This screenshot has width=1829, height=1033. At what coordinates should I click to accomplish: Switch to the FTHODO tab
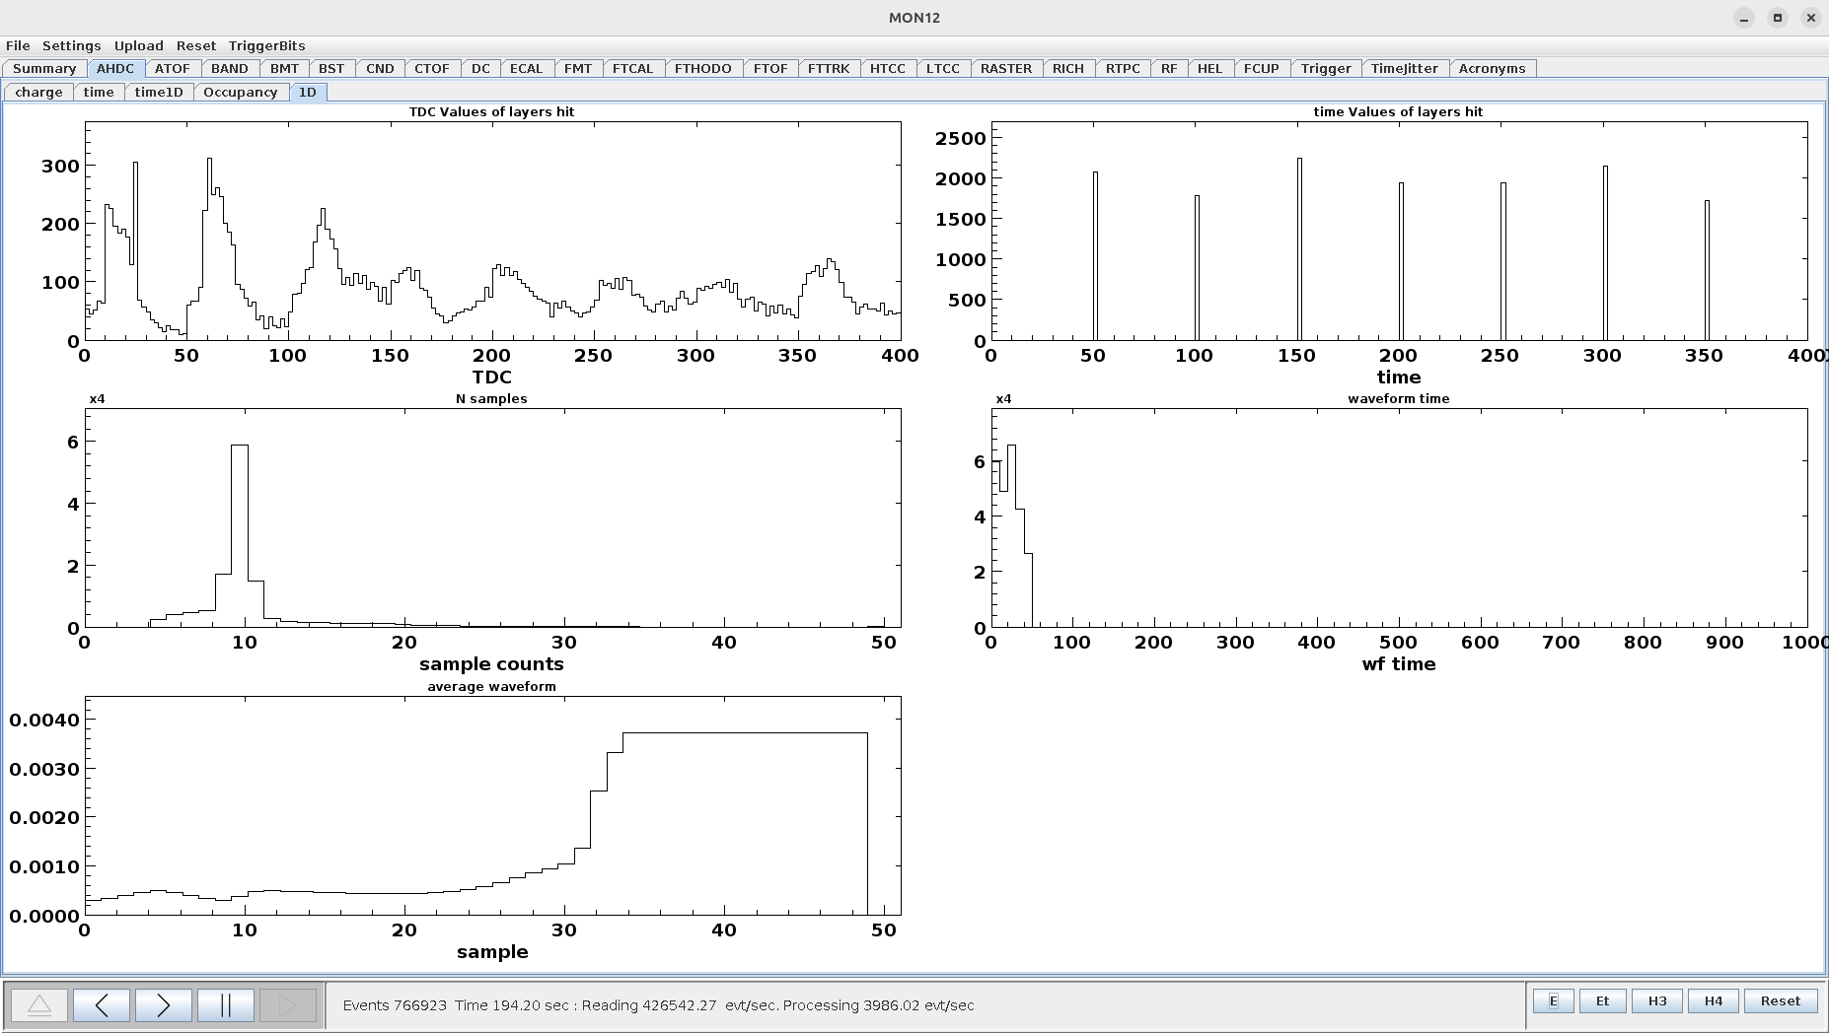pyautogui.click(x=703, y=68)
